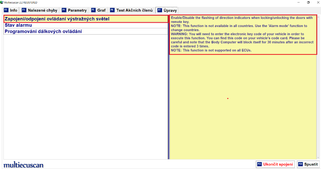Choose Programování dálkových ovládání from the list

[x=43, y=31]
